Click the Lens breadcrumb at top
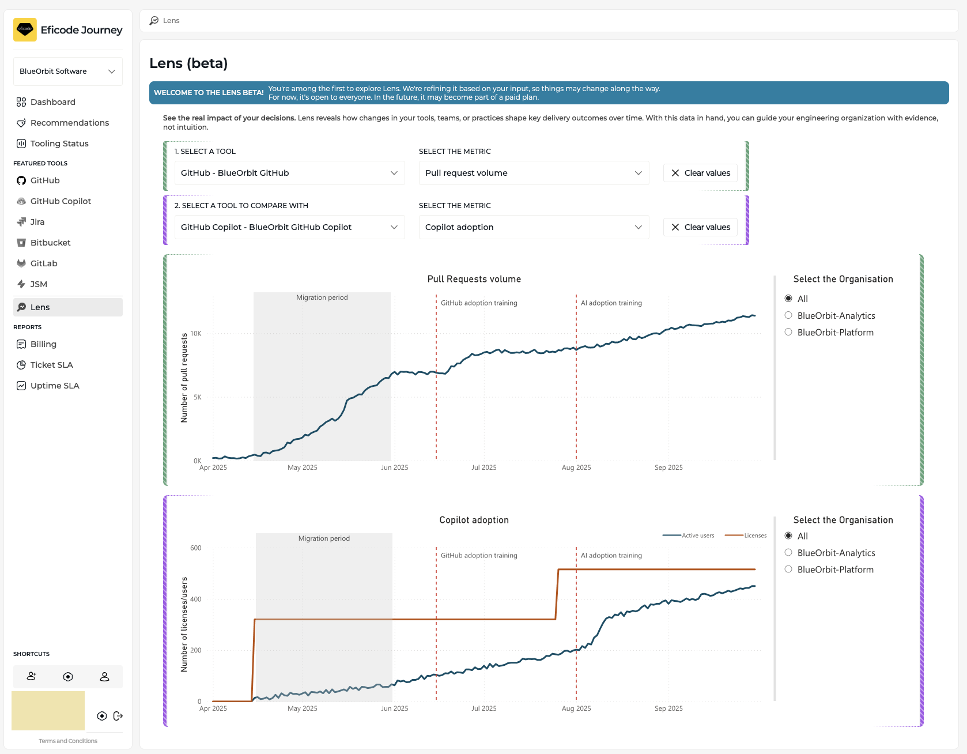This screenshot has width=967, height=754. (171, 21)
